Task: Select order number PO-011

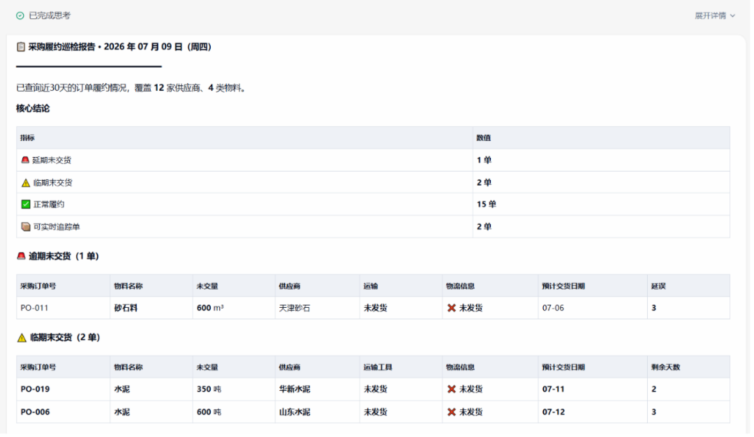Action: point(34,308)
